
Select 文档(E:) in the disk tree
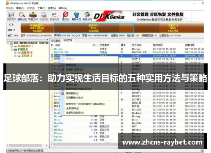click(x=27, y=56)
